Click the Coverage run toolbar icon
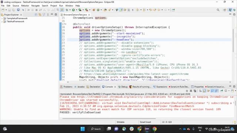 pyautogui.click(x=80, y=10)
